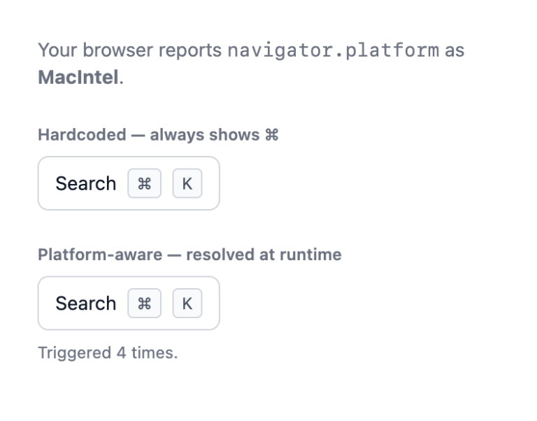The width and height of the screenshot is (537, 421).
Task: Click the number 4 in the trigger count
Action: point(121,353)
